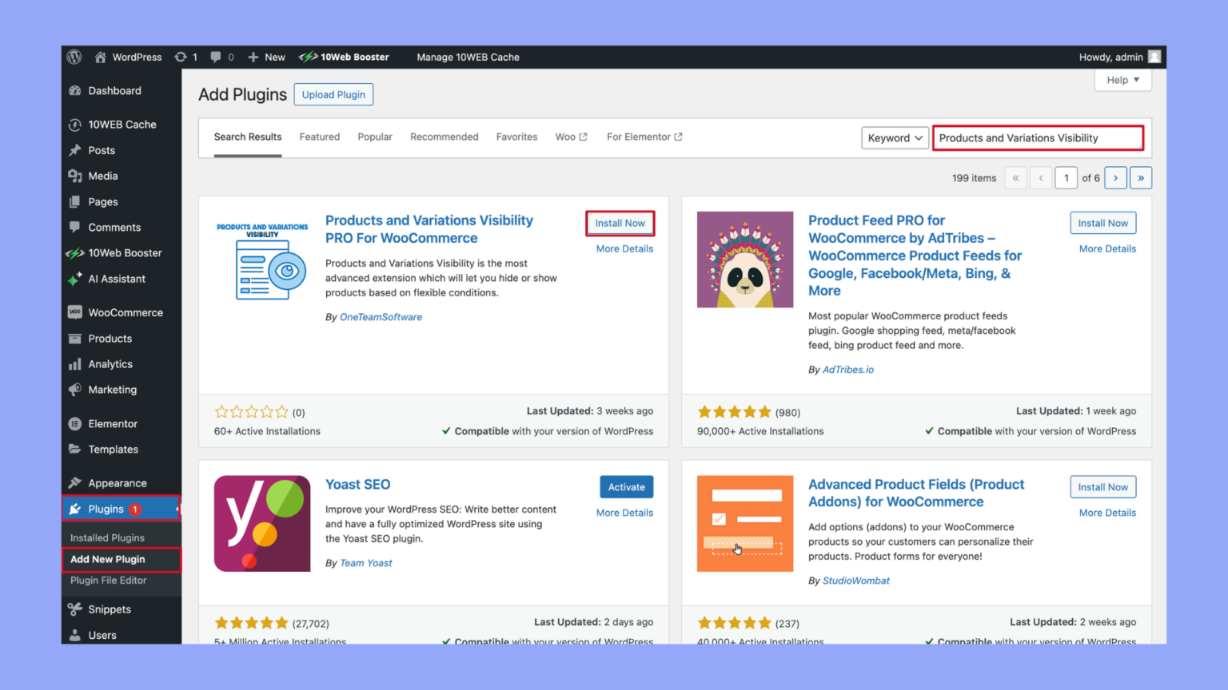Open Media via the camera icon
1228x690 pixels.
point(74,176)
